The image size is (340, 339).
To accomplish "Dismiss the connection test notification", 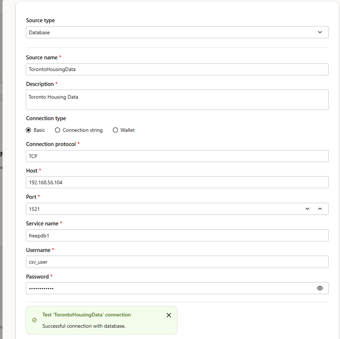I will click(x=169, y=315).
